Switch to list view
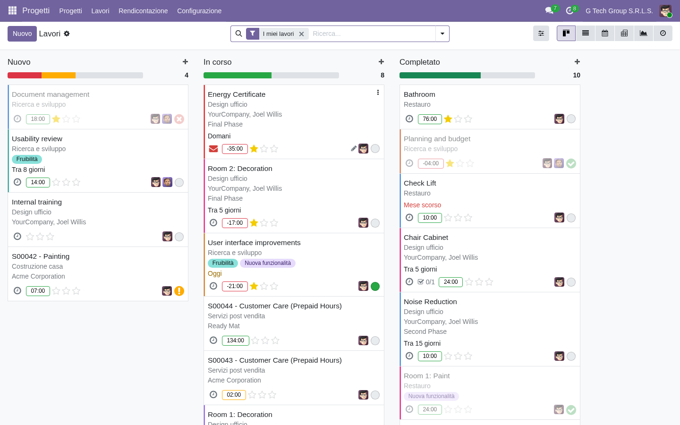This screenshot has height=425, width=680. tap(586, 34)
